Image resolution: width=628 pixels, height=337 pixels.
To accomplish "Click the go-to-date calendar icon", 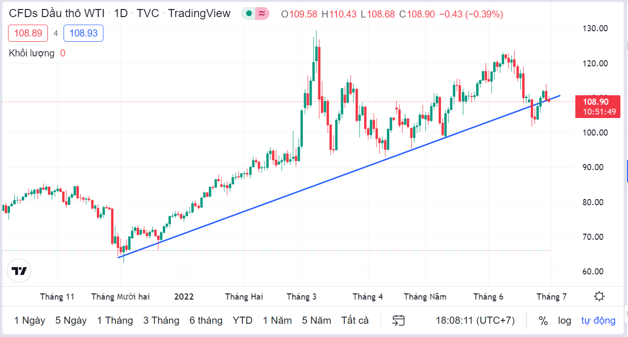I will tap(398, 320).
